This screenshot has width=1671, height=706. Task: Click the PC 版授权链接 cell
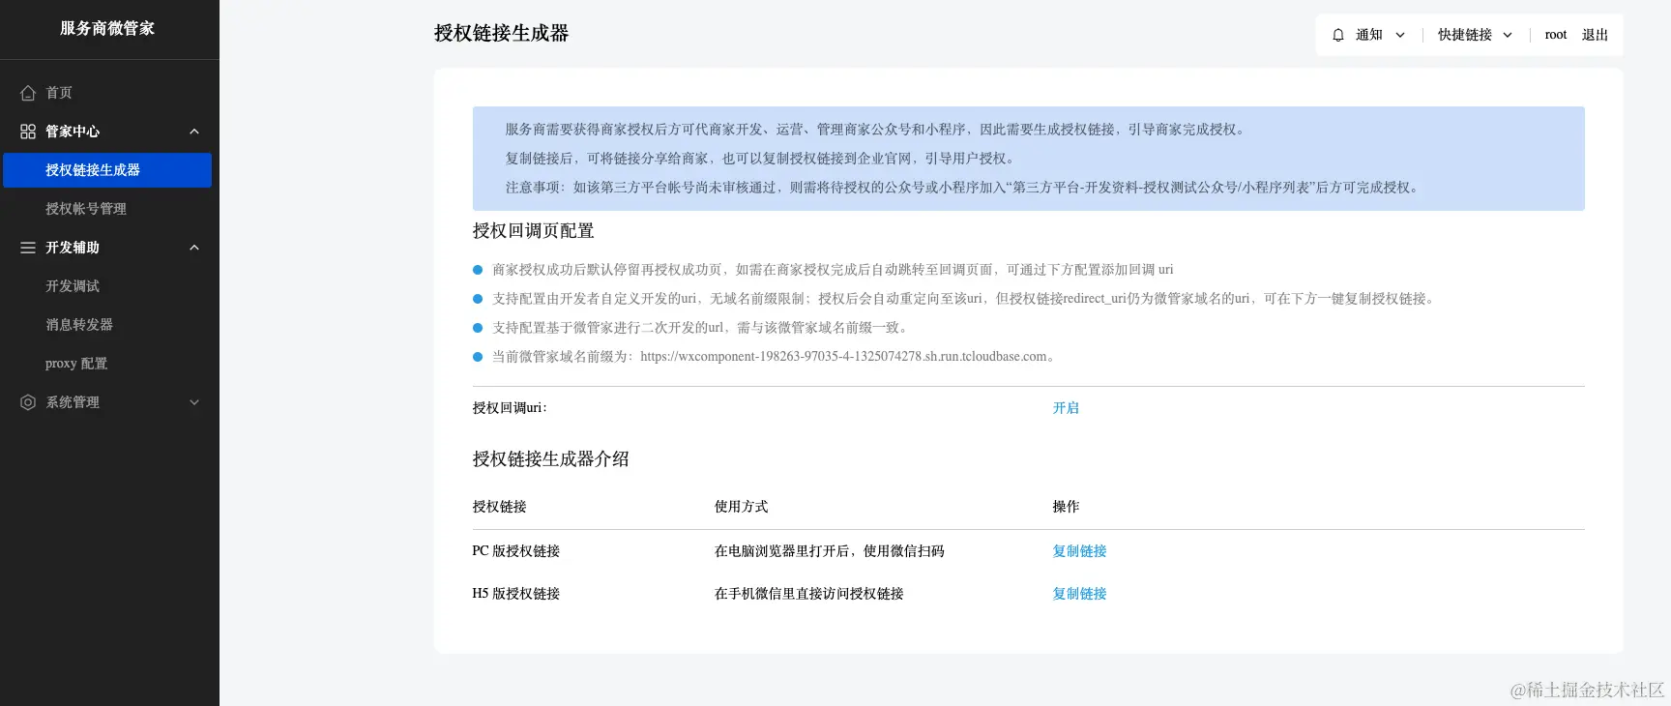(x=515, y=551)
